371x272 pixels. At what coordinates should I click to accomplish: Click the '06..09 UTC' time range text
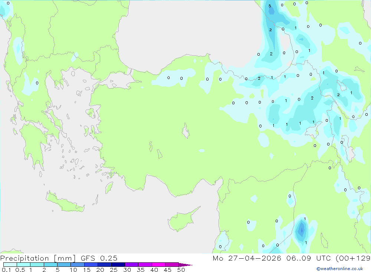click(x=308, y=258)
